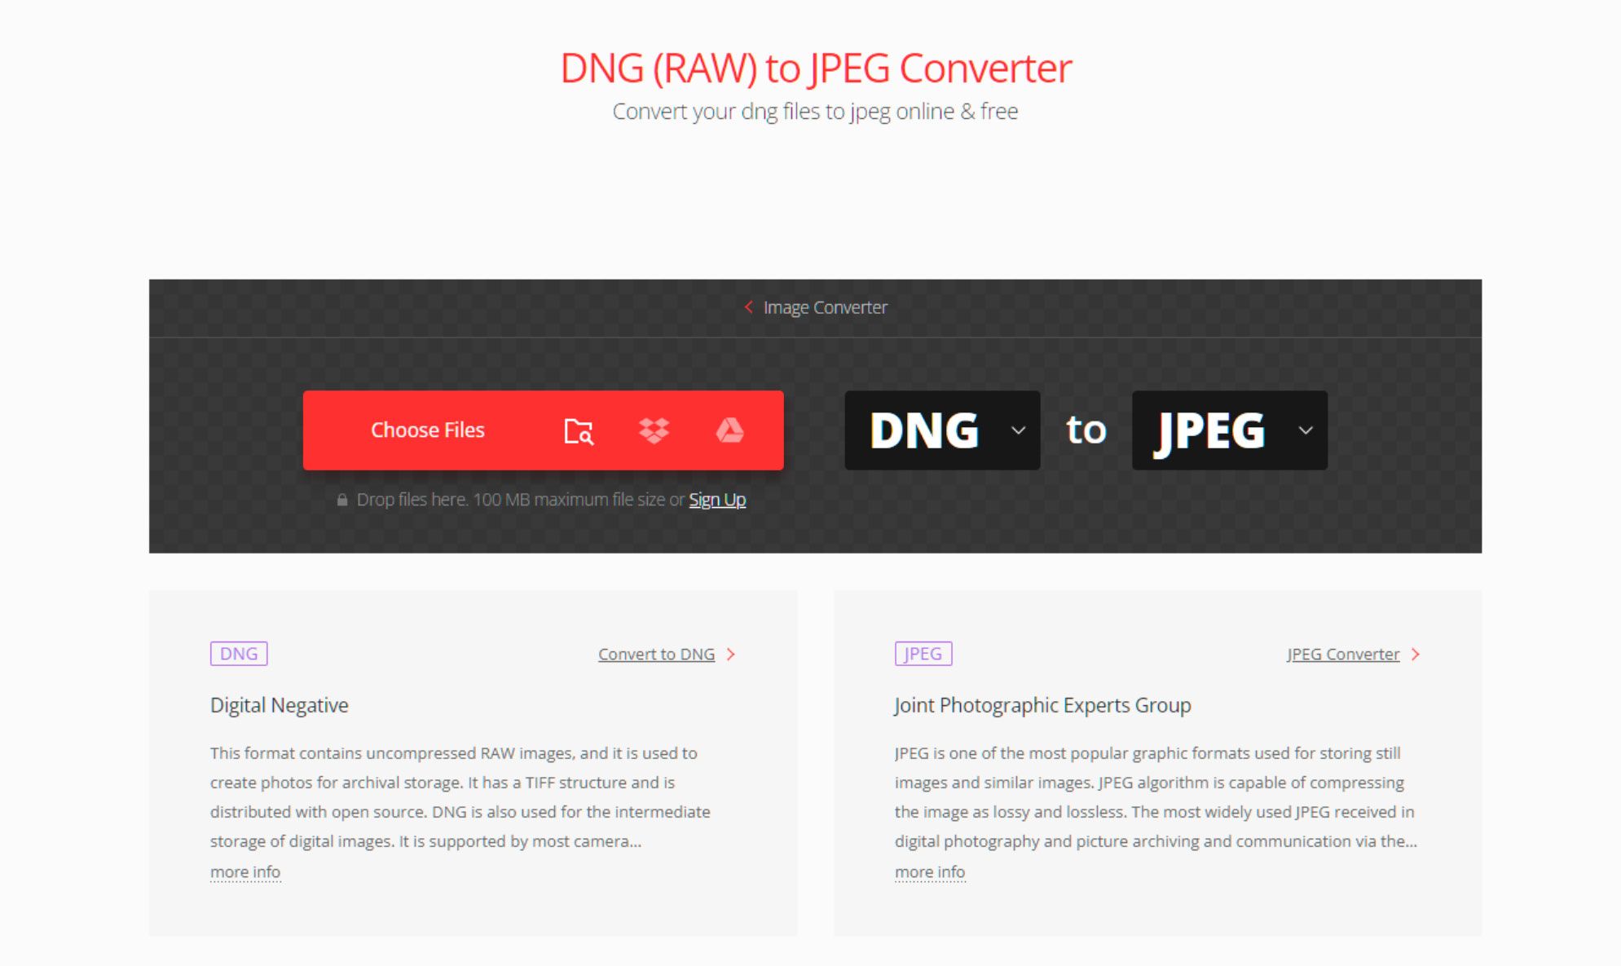1621x966 pixels.
Task: Click the Convert to DNG link
Action: click(x=659, y=652)
